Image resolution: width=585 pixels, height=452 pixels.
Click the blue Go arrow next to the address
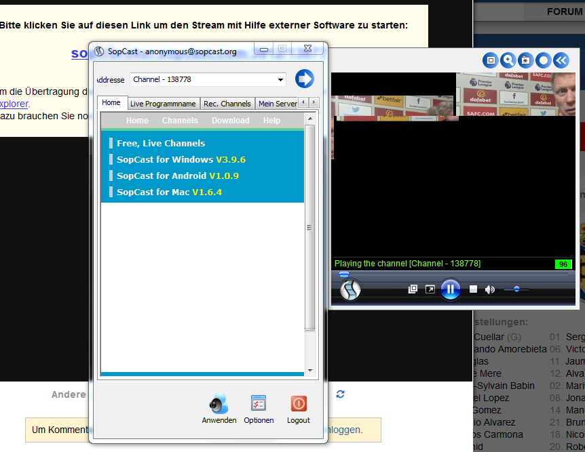[305, 79]
